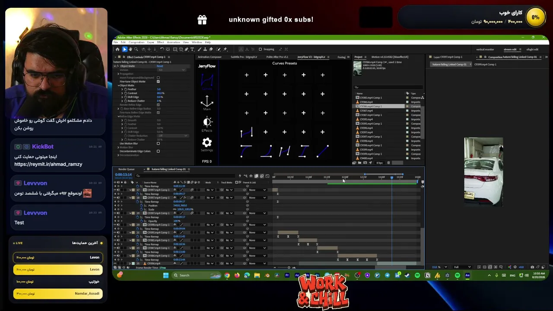Open JerryFlow Settings gear

point(207,144)
